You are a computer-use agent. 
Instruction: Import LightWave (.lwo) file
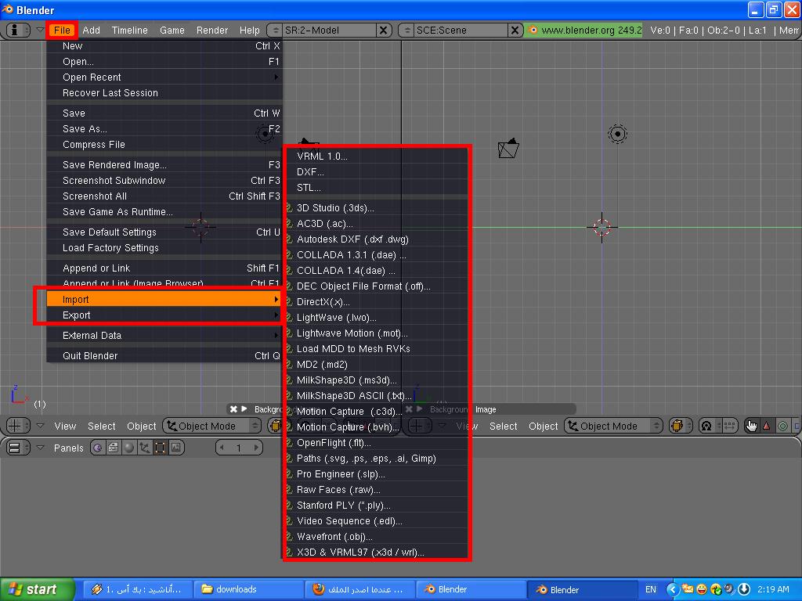click(x=377, y=318)
